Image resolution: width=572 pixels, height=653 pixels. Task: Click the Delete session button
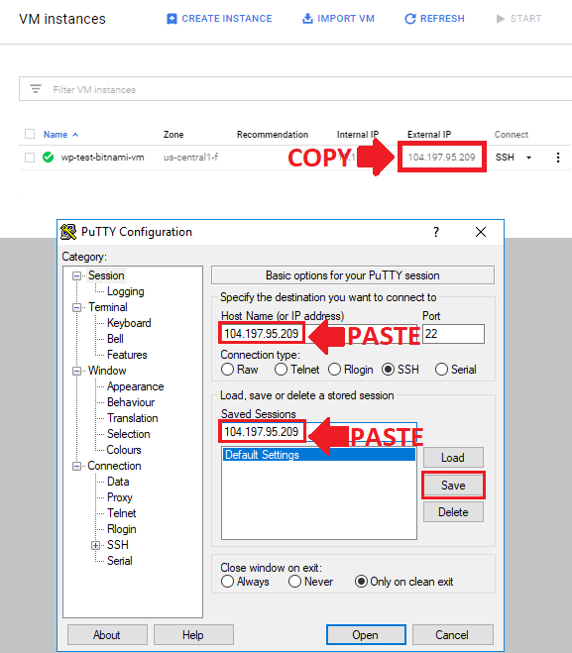453,512
